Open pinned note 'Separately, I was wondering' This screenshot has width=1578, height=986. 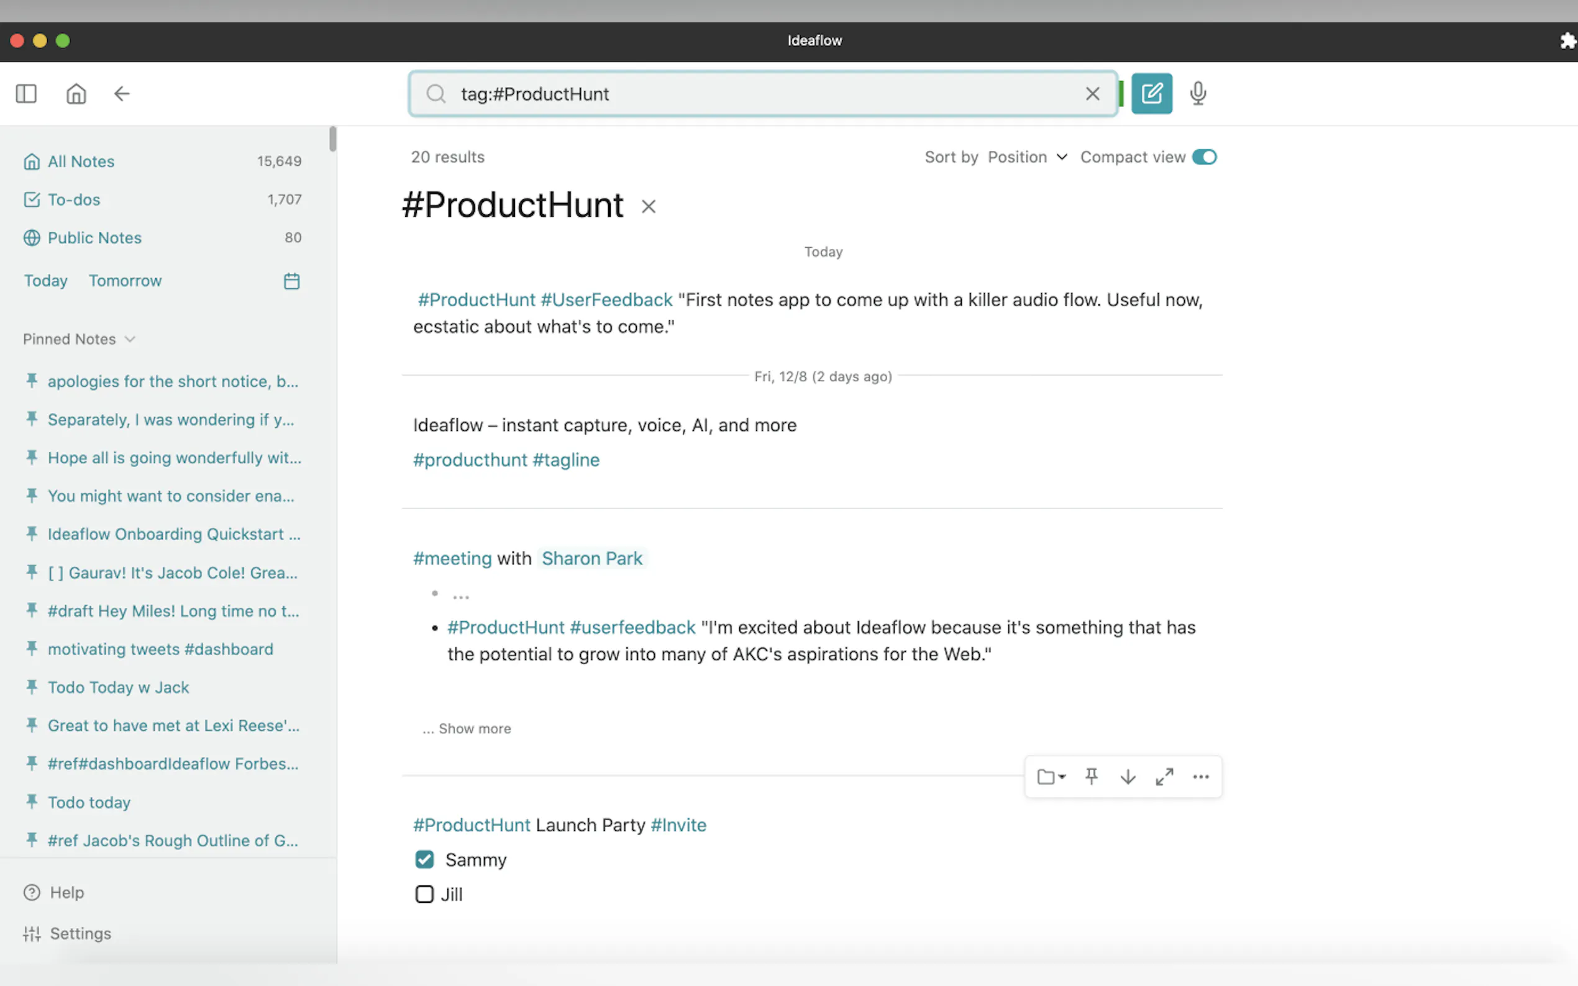click(171, 419)
